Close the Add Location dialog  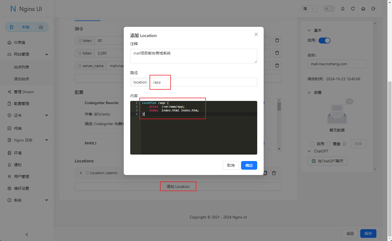pyautogui.click(x=256, y=34)
